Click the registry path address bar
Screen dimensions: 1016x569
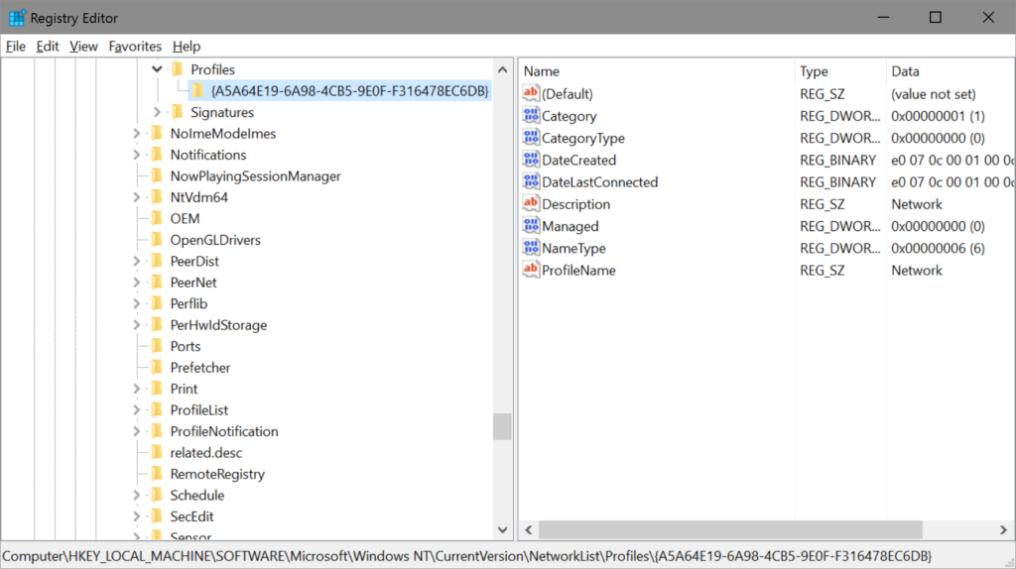coord(466,556)
